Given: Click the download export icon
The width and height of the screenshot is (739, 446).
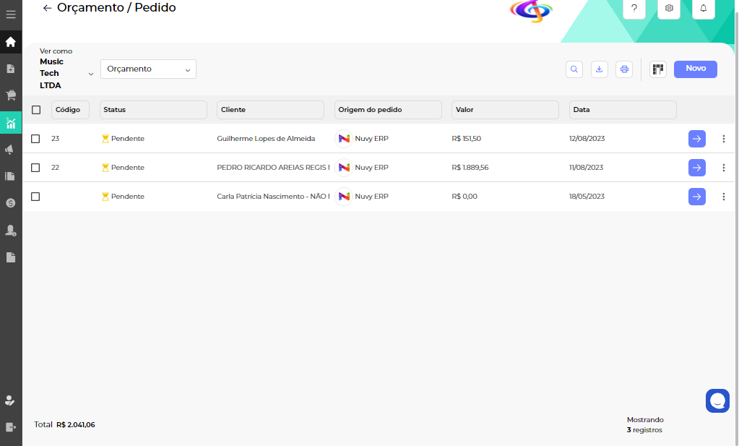Looking at the screenshot, I should (x=599, y=69).
